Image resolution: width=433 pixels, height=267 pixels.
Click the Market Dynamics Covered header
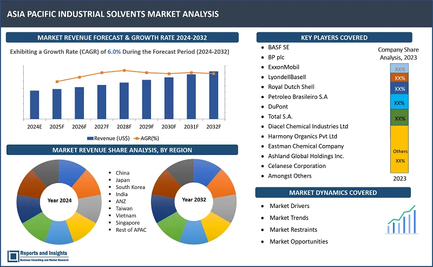tap(333, 193)
